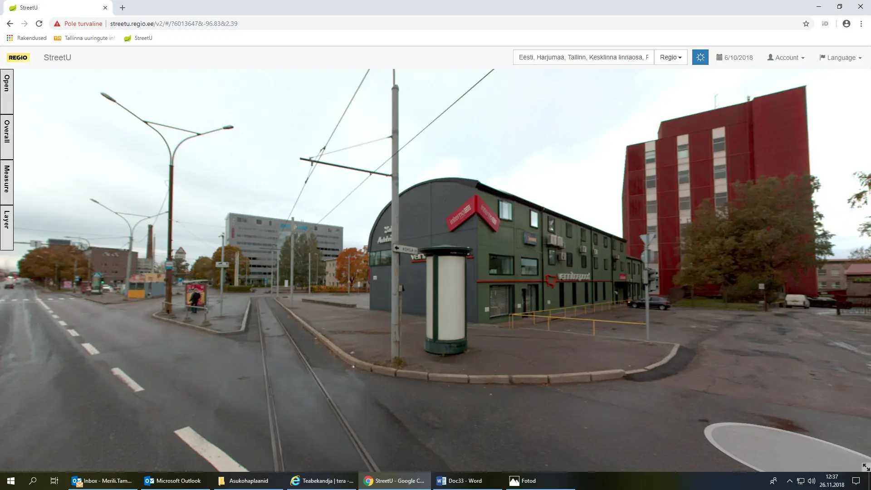This screenshot has height=490, width=871.
Task: Open Chrome profile account icon
Action: [x=846, y=24]
